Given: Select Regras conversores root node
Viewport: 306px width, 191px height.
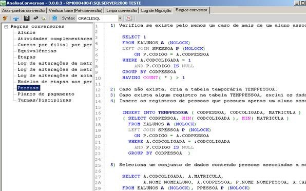Looking at the screenshot, I should pyautogui.click(x=37, y=26).
